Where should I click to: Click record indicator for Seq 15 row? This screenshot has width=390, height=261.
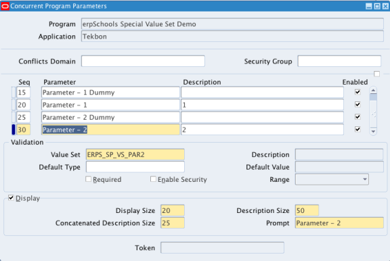pos(14,93)
